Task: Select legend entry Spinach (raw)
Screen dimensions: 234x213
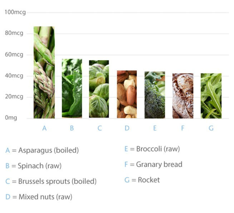Action: coord(33,166)
